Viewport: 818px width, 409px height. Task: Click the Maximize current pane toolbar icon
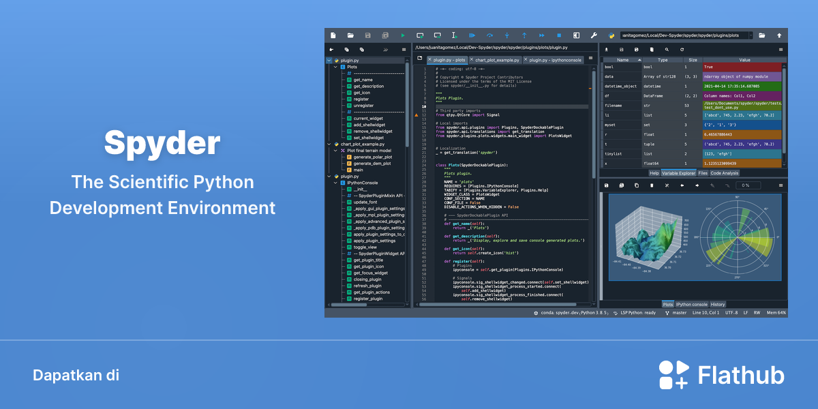point(576,35)
